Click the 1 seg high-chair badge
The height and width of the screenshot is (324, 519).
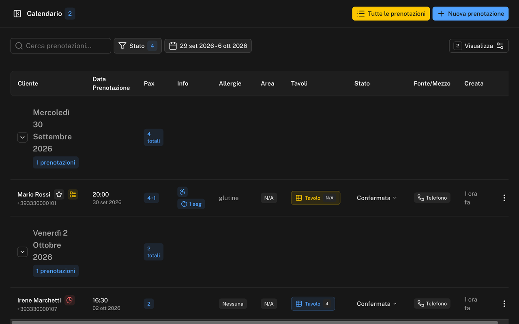191,204
